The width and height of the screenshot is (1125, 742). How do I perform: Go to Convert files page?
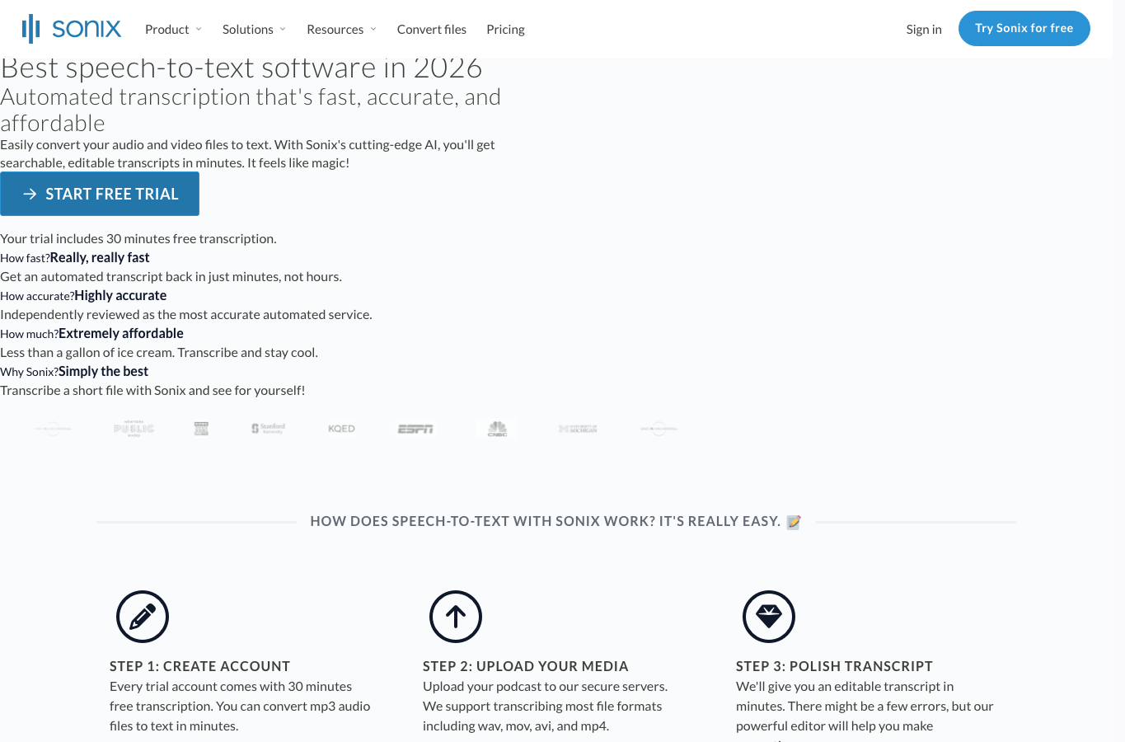(432, 30)
